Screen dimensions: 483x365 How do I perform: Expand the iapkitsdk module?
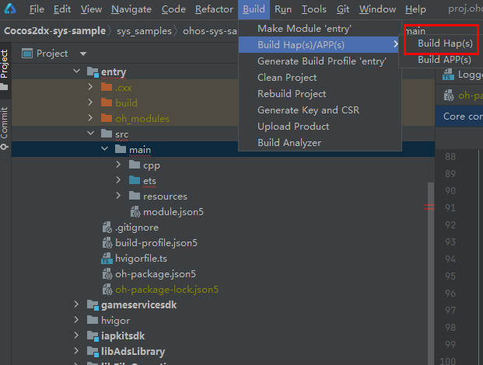76,335
